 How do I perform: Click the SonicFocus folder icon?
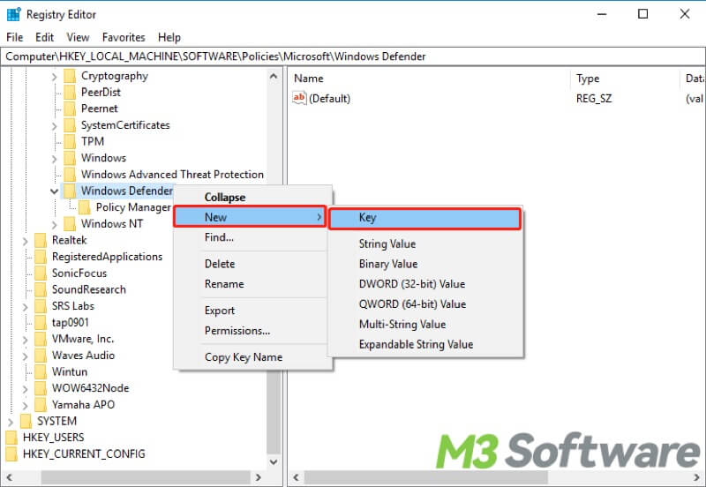pos(41,273)
